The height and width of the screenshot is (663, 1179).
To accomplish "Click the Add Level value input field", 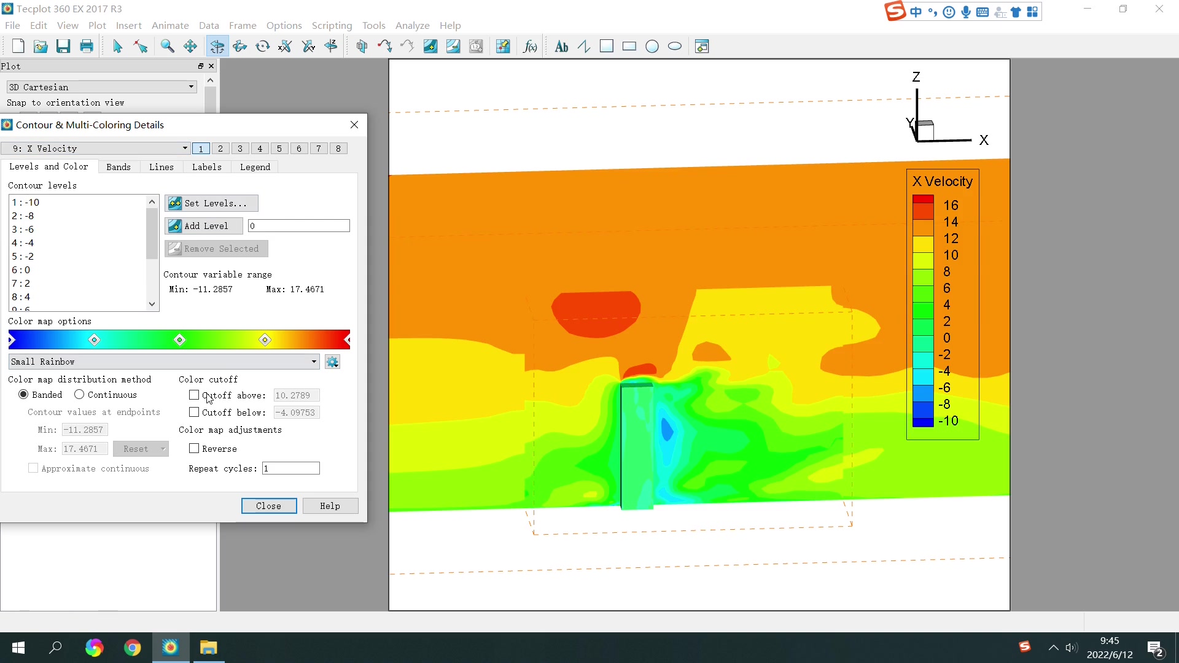I will 298,225.
